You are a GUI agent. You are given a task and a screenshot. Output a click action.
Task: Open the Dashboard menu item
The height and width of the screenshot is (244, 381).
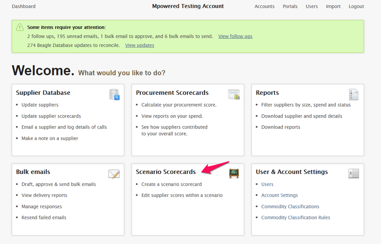(24, 6)
